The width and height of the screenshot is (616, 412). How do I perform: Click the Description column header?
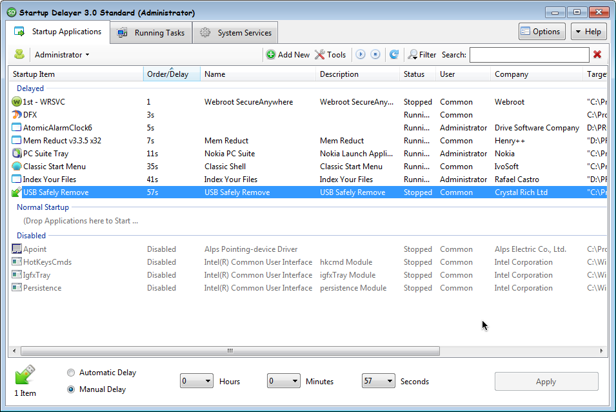coord(357,74)
